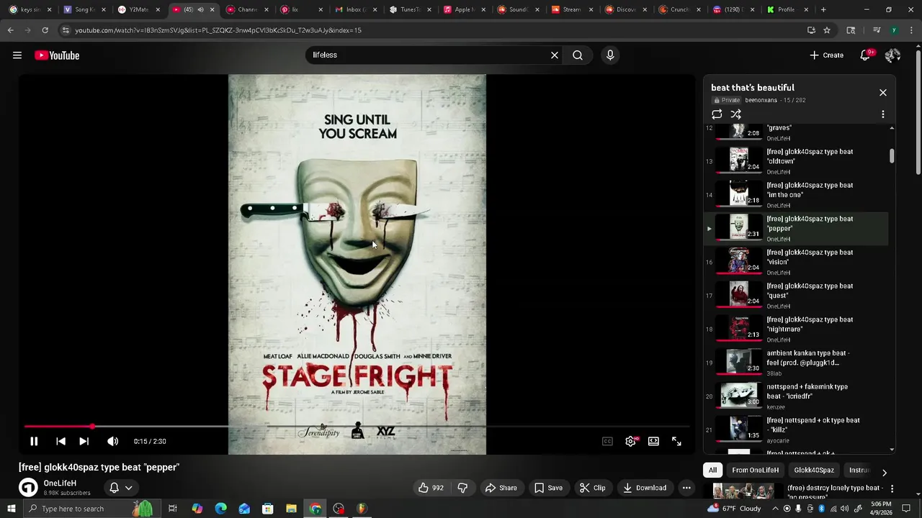Image resolution: width=922 pixels, height=518 pixels.
Task: Open options for destroy lonely recommendation
Action: (892, 489)
